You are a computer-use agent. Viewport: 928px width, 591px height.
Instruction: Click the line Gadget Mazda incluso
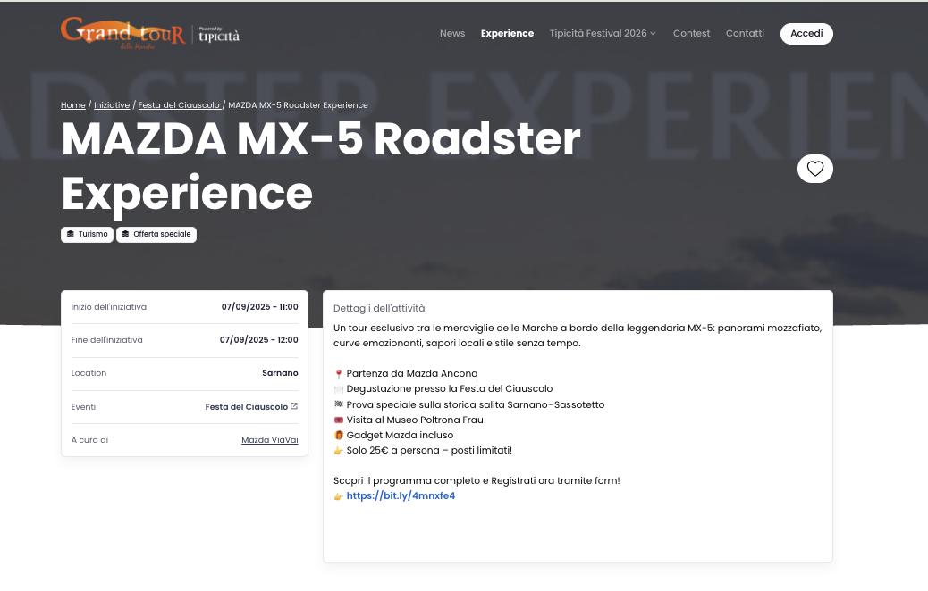coord(393,435)
